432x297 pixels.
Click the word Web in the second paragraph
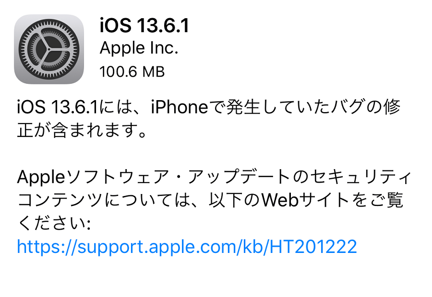(x=280, y=200)
